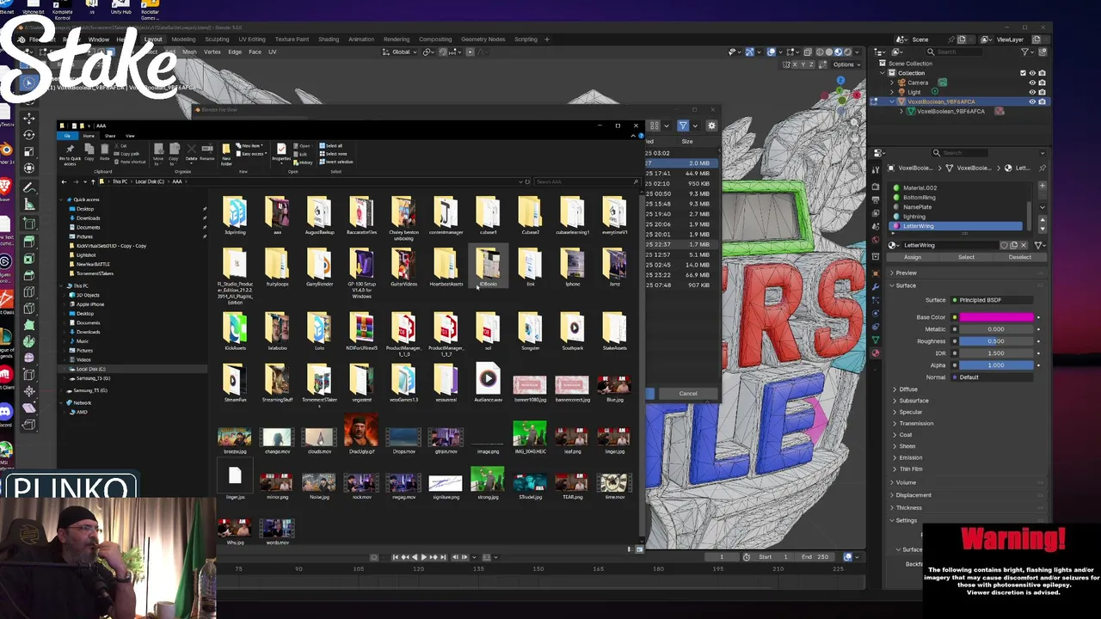Click the Properties ribbon icon
The image size is (1101, 619).
[x=281, y=153]
